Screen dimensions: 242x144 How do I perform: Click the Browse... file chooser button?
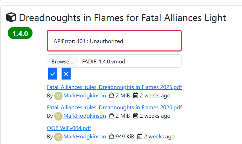(x=63, y=61)
